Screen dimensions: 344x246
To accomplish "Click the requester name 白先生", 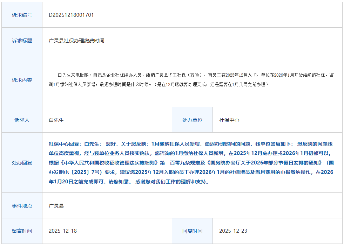I will (56, 120).
